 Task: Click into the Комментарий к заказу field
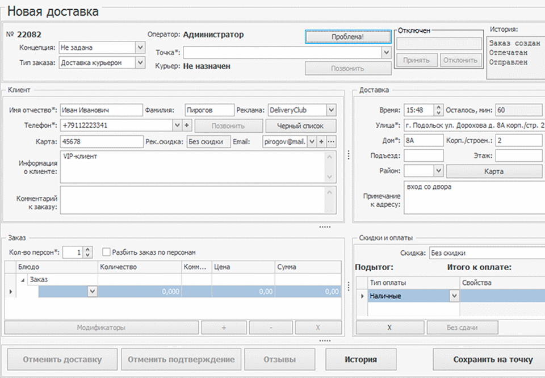click(193, 200)
